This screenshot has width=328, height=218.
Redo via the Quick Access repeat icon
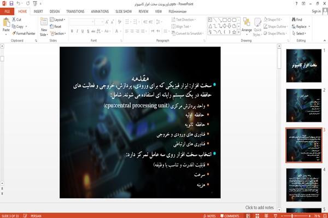tap(28, 4)
